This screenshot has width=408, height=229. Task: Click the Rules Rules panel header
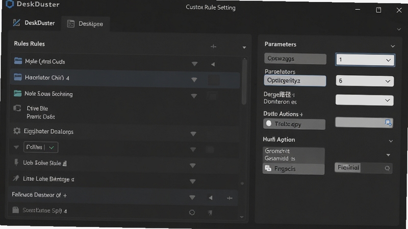(30, 44)
